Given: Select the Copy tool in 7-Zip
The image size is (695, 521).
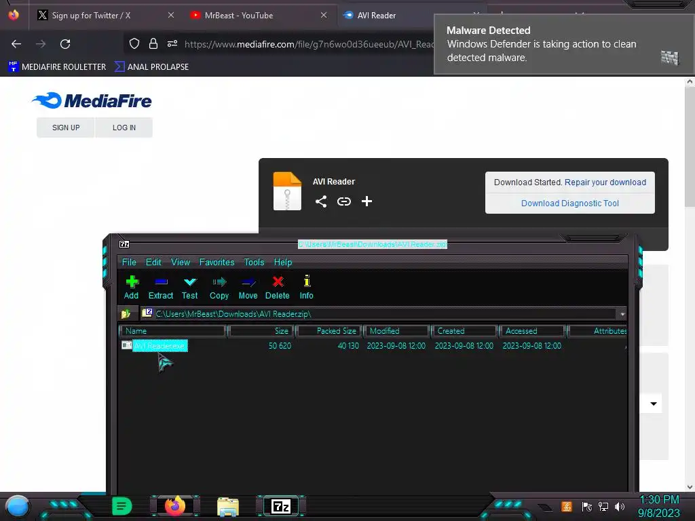Looking at the screenshot, I should pos(219,288).
